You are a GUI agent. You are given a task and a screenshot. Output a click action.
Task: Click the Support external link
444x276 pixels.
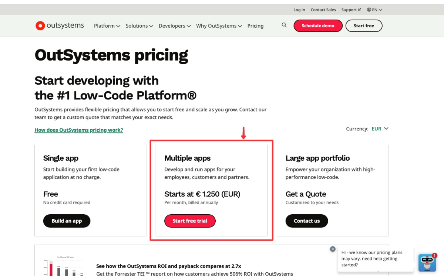(351, 10)
